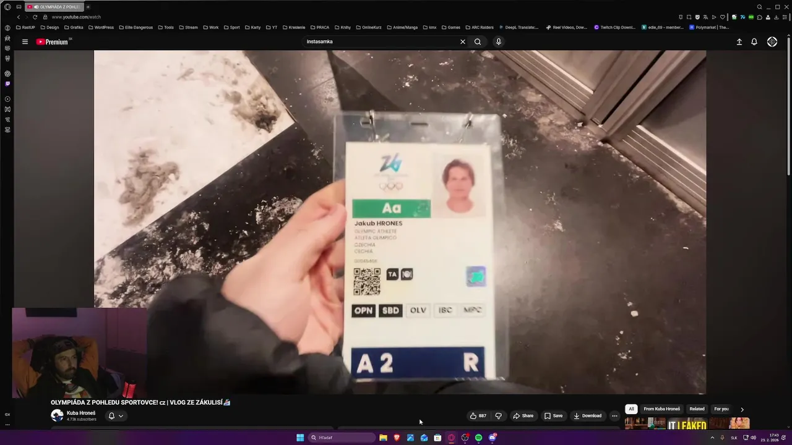Like the video showing 887 likes
The width and height of the screenshot is (792, 445).
478,416
